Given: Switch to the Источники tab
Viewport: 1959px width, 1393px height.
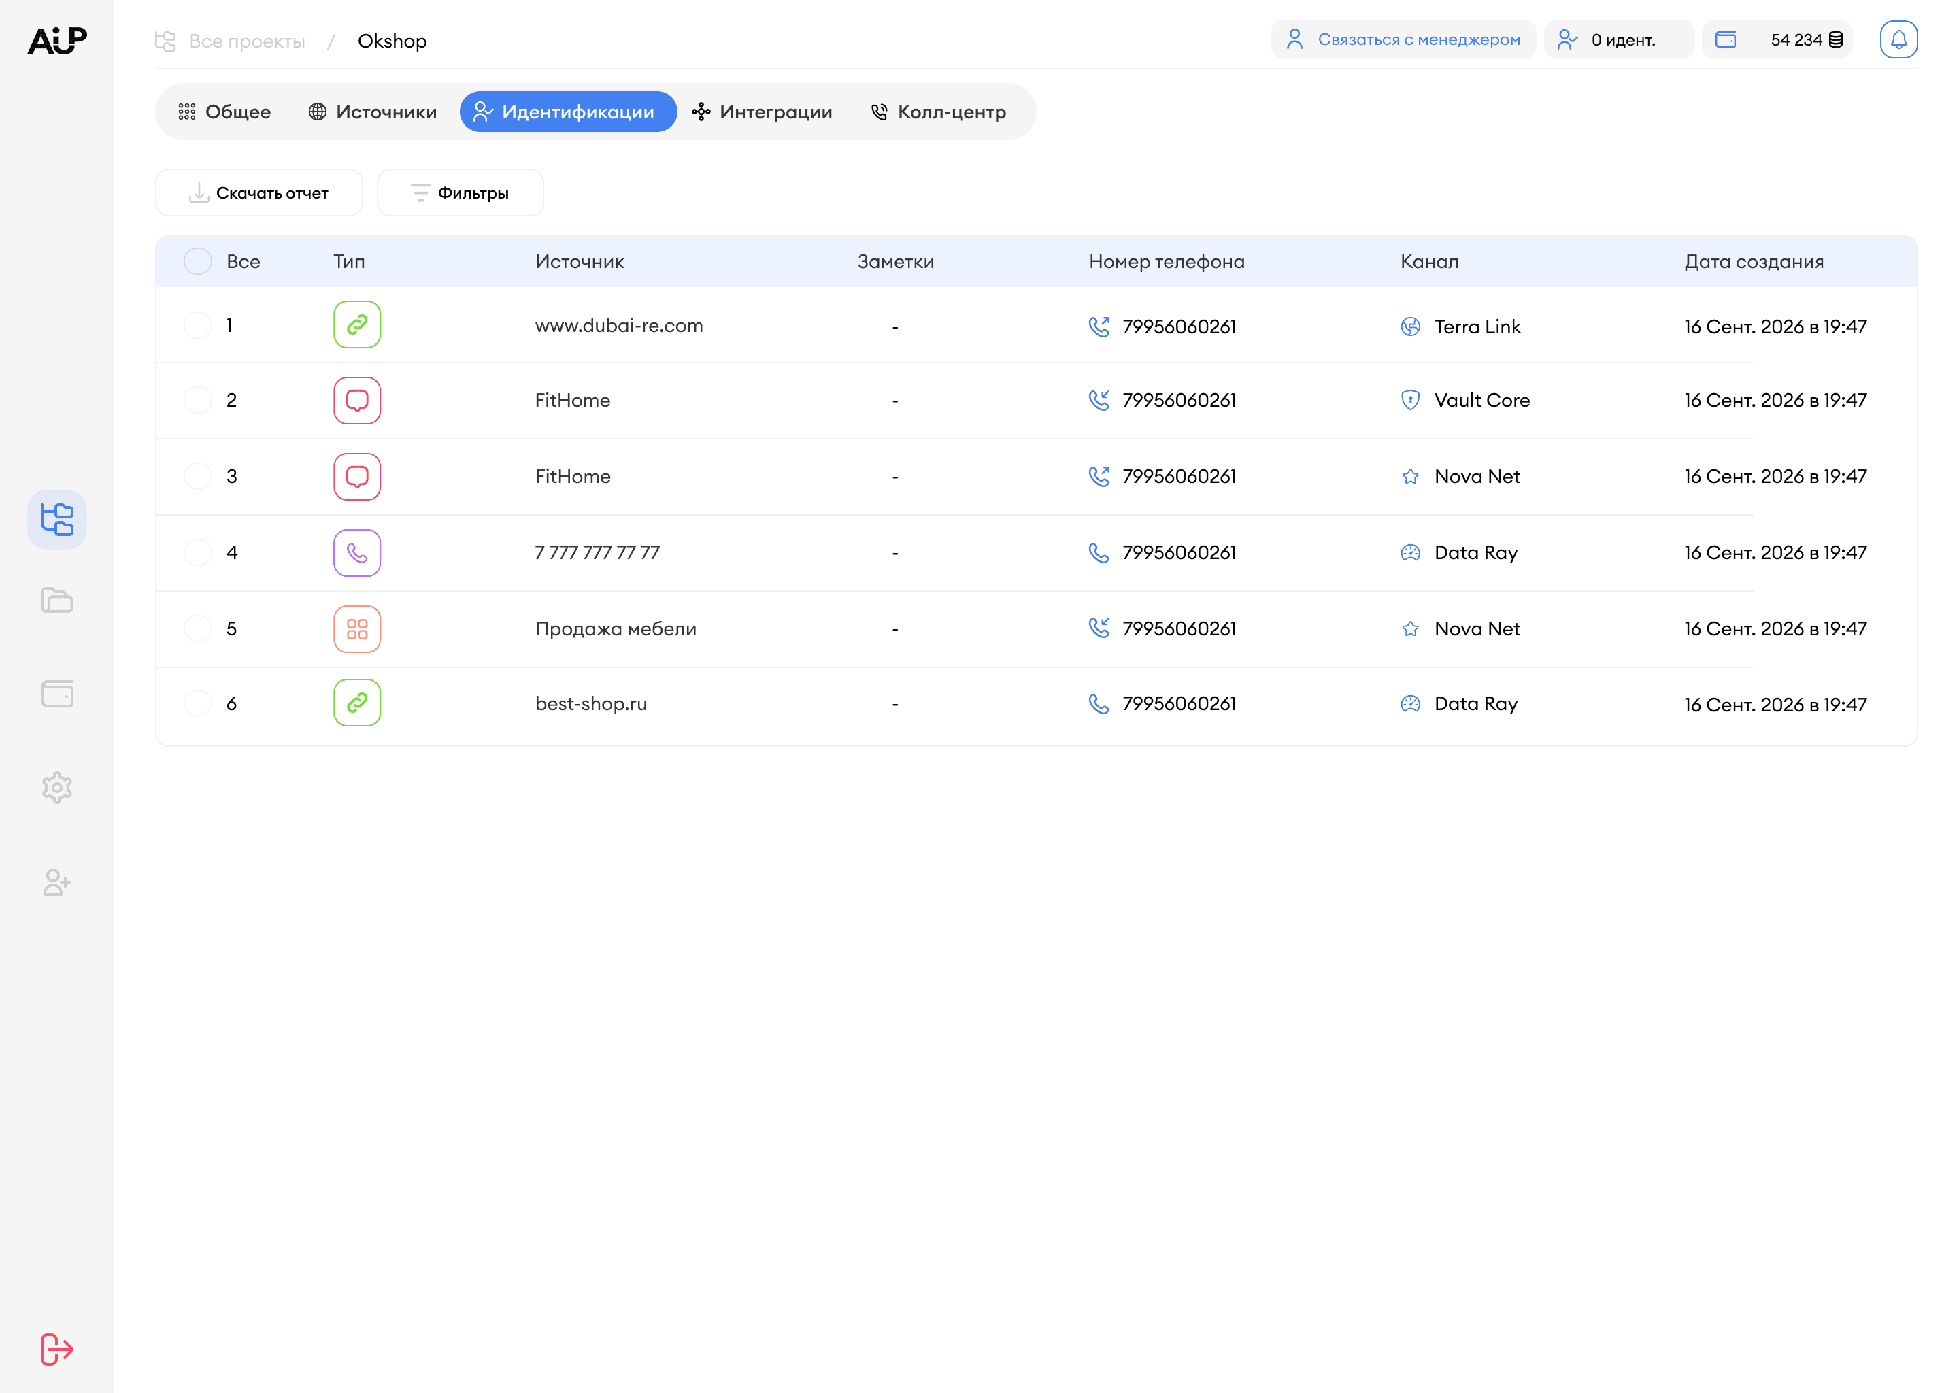Looking at the screenshot, I should tap(371, 112).
